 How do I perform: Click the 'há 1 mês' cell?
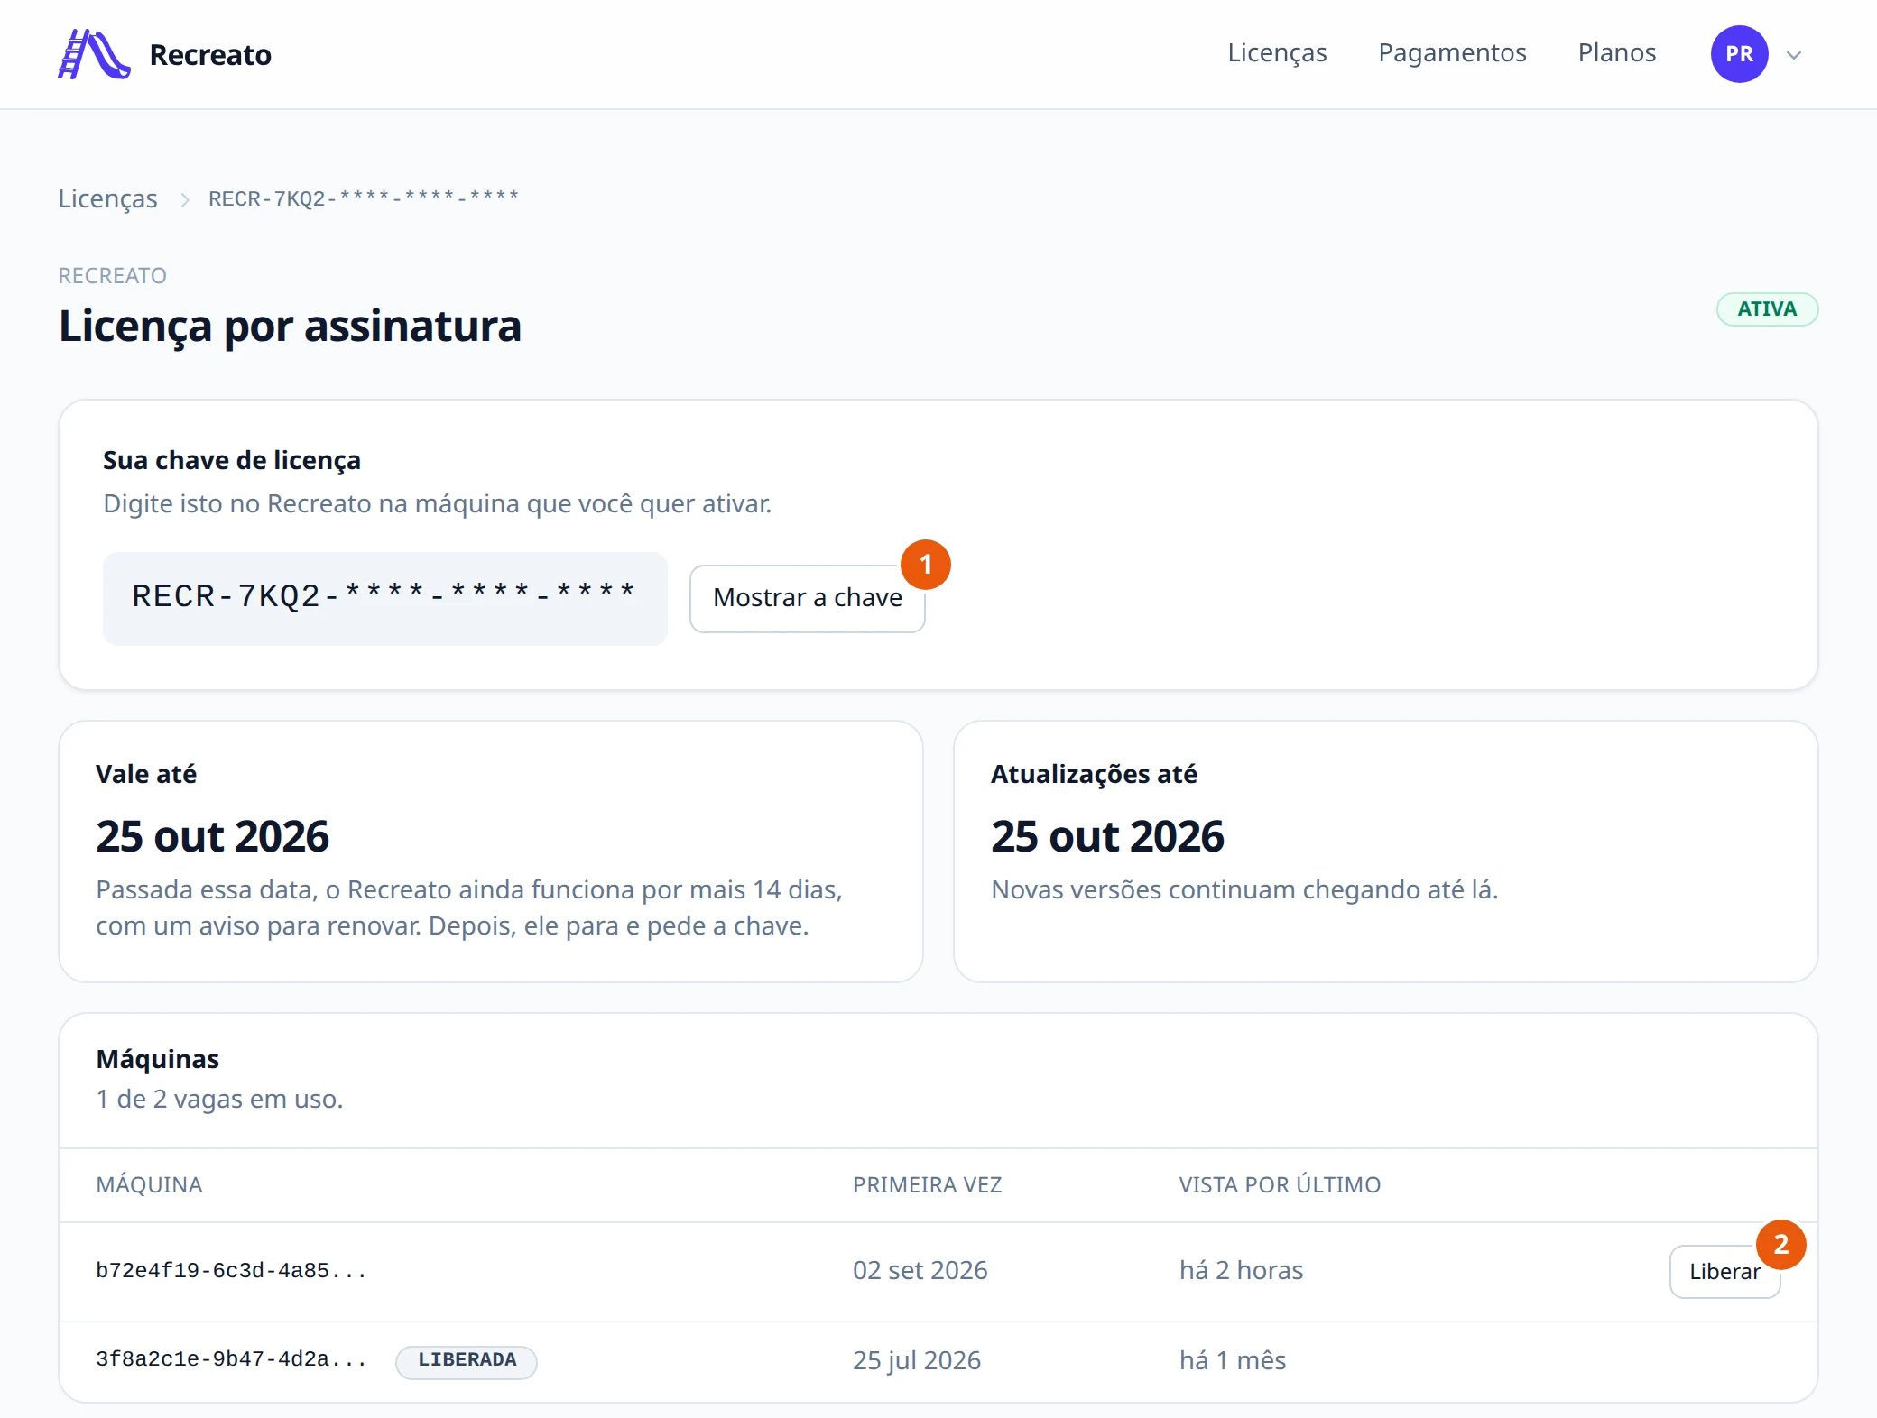pyautogui.click(x=1232, y=1360)
